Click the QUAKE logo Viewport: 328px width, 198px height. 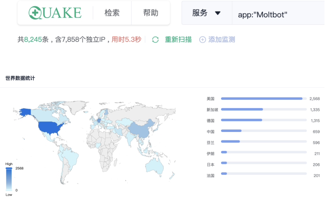tap(55, 13)
